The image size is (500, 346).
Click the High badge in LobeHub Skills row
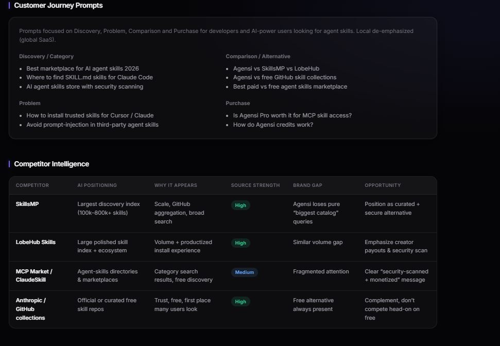click(240, 243)
